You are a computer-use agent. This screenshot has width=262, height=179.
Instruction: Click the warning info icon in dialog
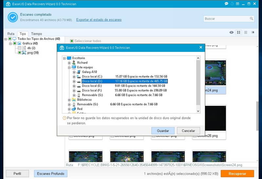[x=64, y=118]
